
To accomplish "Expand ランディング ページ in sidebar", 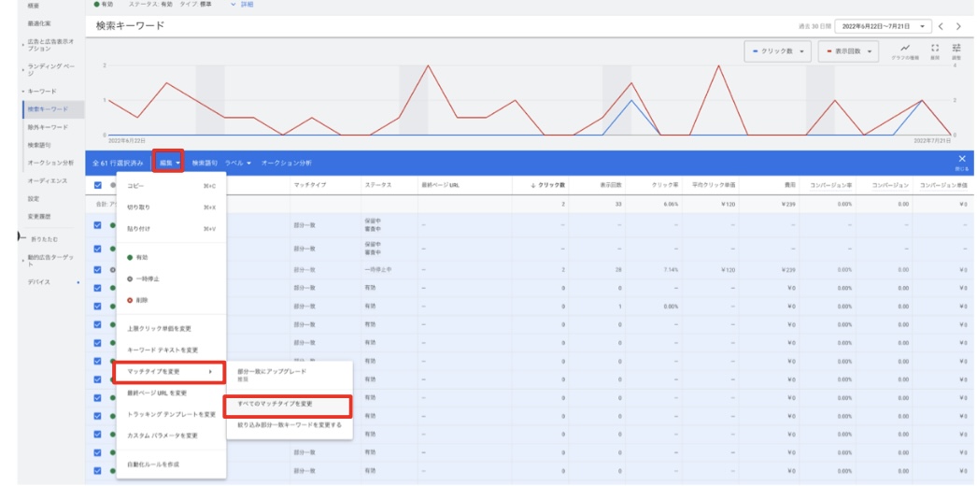I will click(x=23, y=70).
